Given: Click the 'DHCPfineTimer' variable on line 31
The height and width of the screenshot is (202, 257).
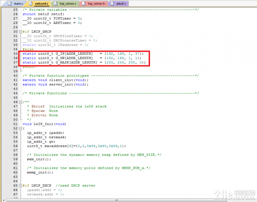Looking at the screenshot, I should point(68,36).
